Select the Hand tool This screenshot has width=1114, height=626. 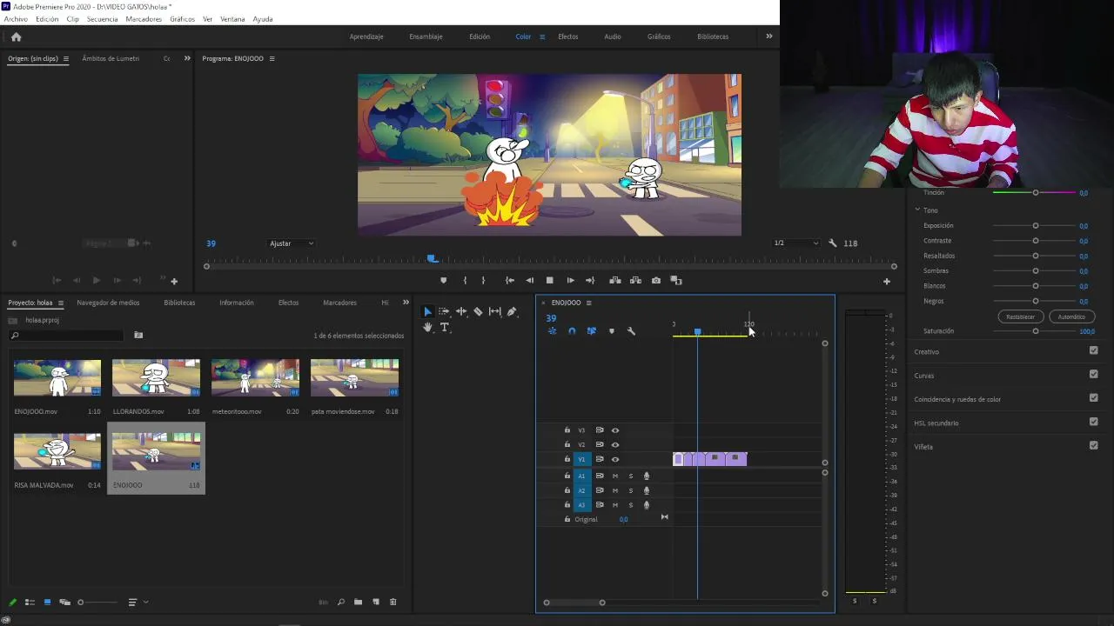(427, 328)
